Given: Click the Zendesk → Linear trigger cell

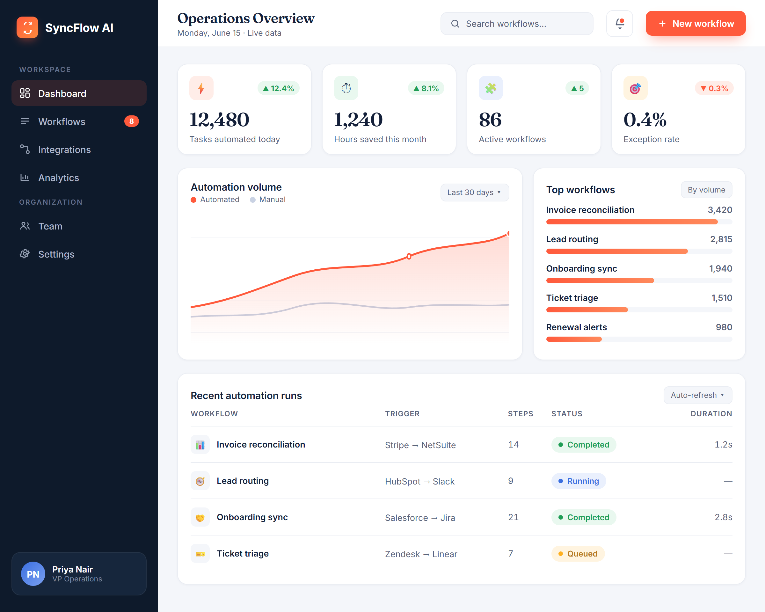Looking at the screenshot, I should point(421,554).
